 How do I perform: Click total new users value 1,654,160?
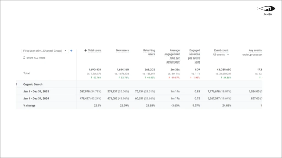click(x=123, y=69)
